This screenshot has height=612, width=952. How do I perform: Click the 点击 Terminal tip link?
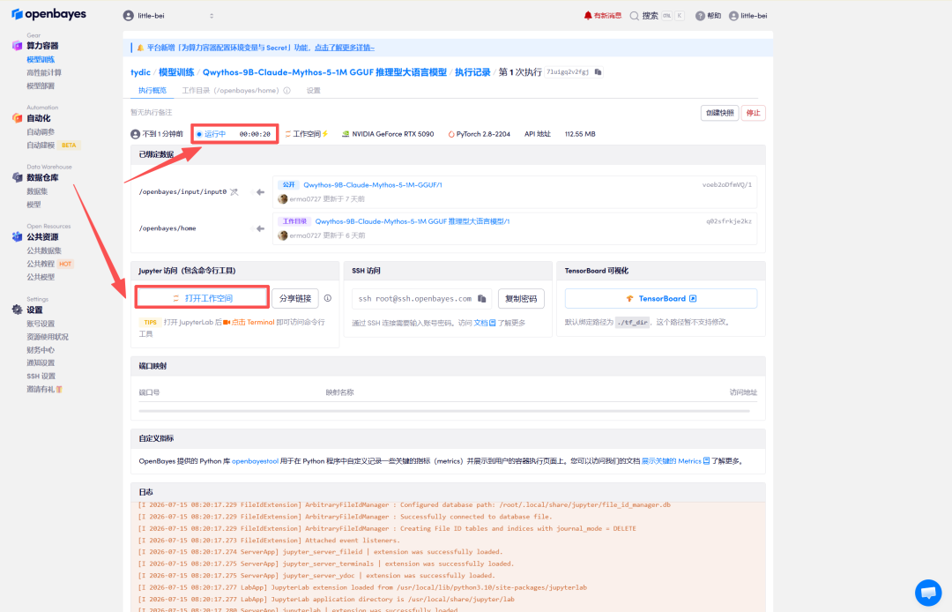[253, 323]
